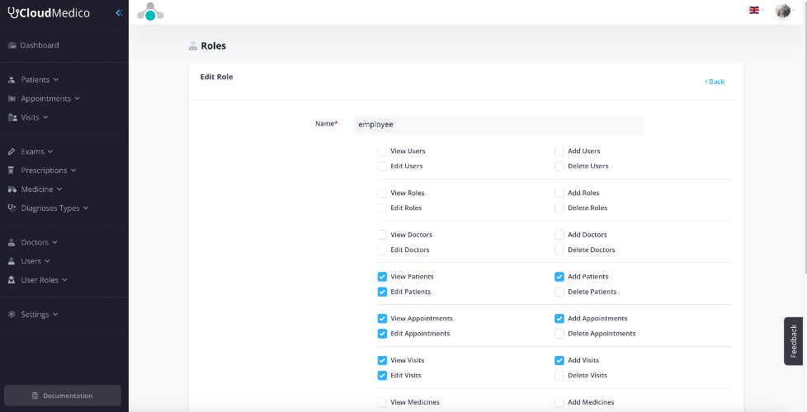The height and width of the screenshot is (412, 807).
Task: Expand the Medicine menu chevron
Action: (59, 189)
